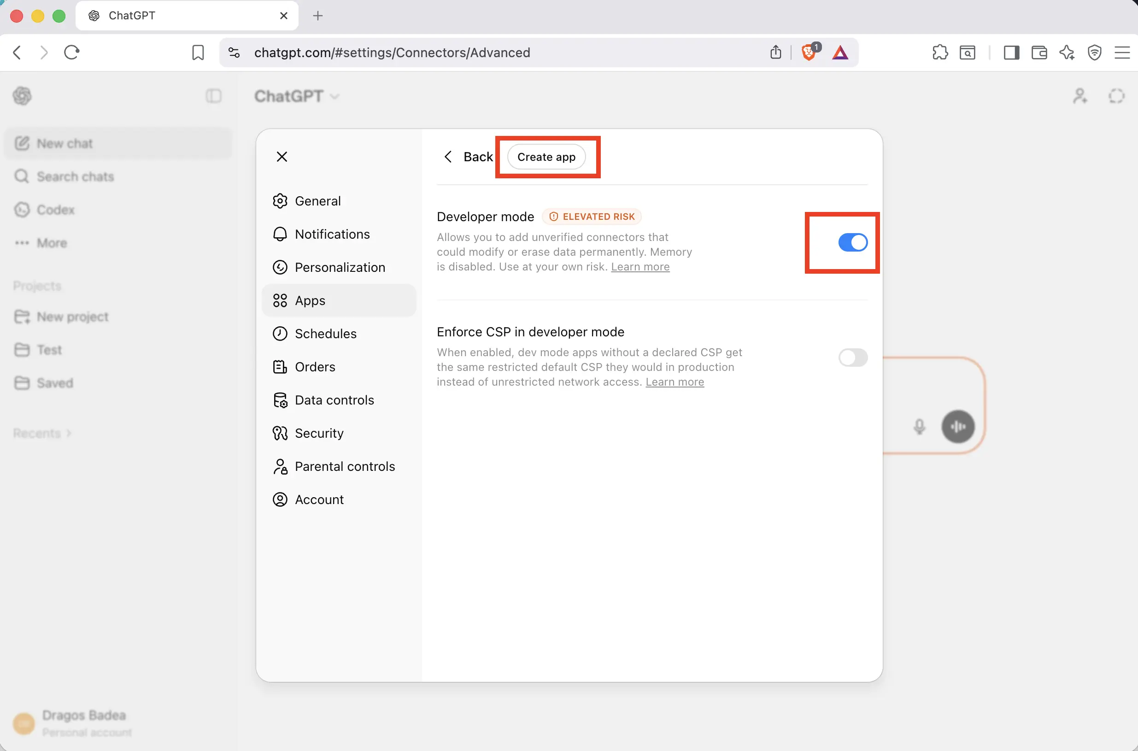Select the Schedules section
The width and height of the screenshot is (1138, 751).
(x=325, y=334)
